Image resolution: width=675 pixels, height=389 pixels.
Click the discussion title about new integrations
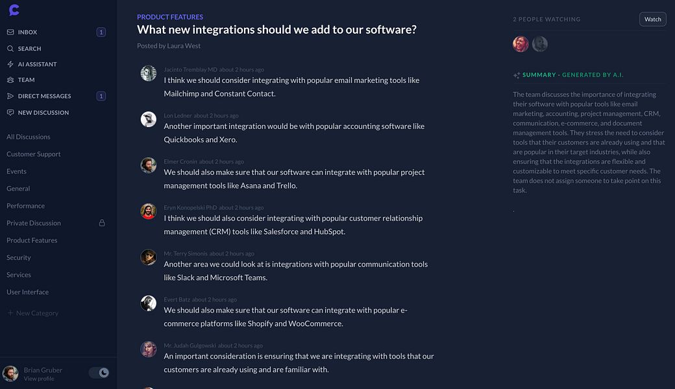click(276, 30)
